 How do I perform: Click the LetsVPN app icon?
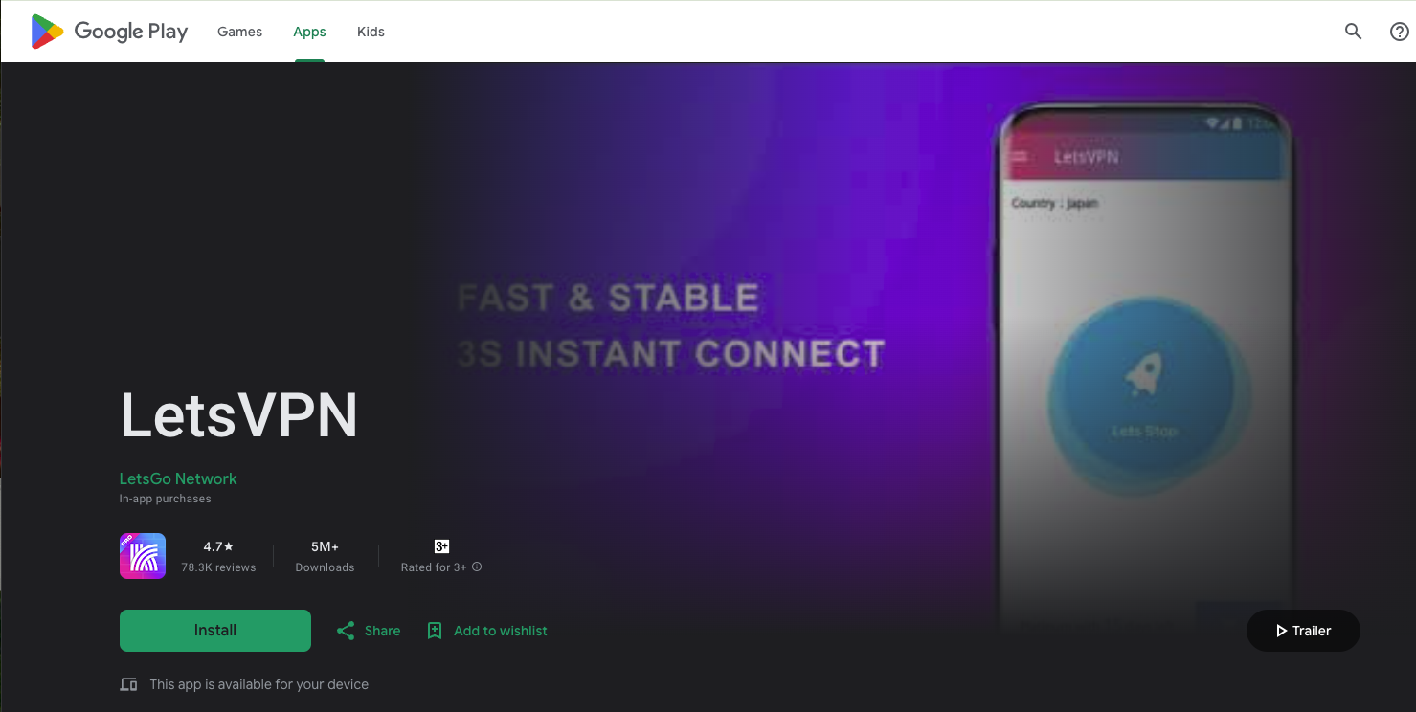pyautogui.click(x=143, y=556)
